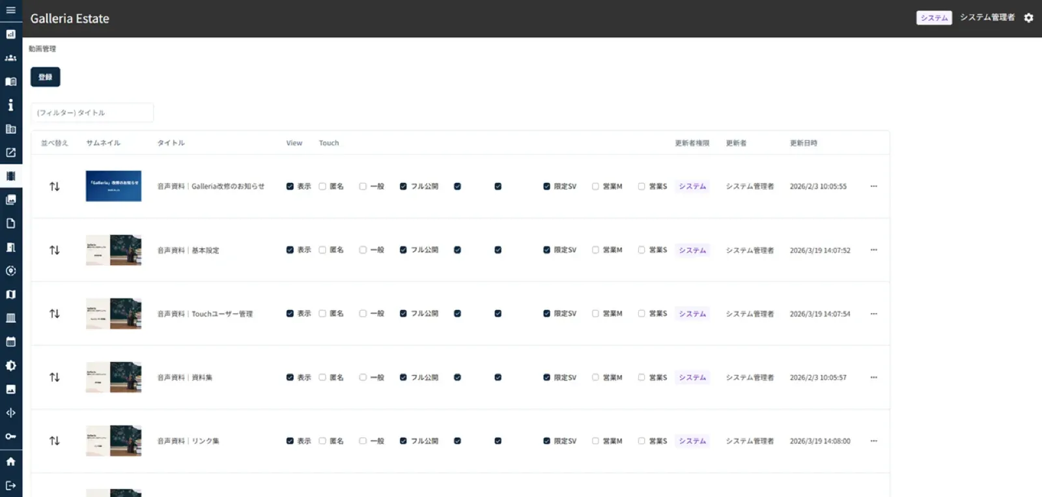Open the calendar sidebar icon
The height and width of the screenshot is (497, 1042).
point(10,342)
